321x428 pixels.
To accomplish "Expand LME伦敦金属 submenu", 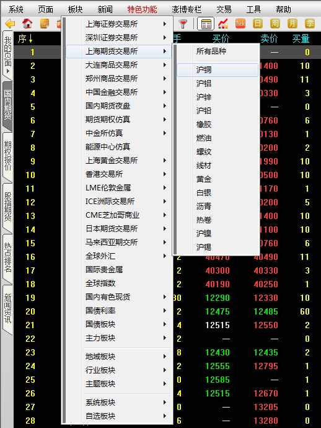I will click(x=118, y=188).
